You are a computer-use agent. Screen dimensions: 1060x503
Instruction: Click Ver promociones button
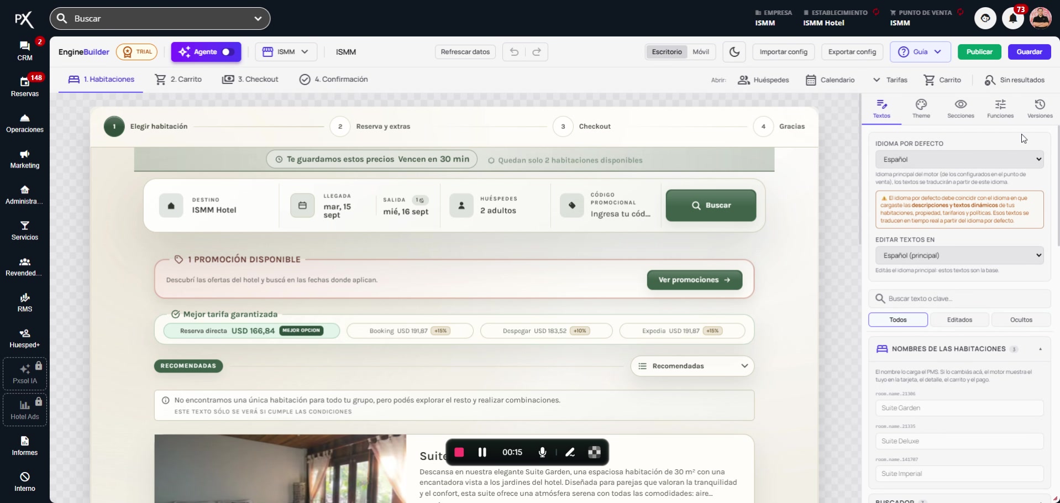point(694,280)
